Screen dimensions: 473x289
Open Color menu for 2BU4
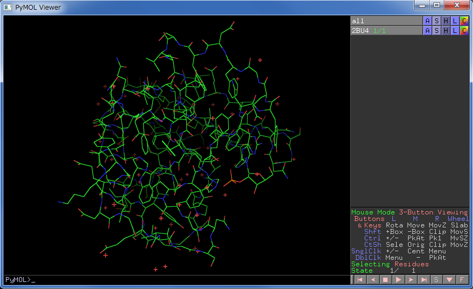coord(464,31)
